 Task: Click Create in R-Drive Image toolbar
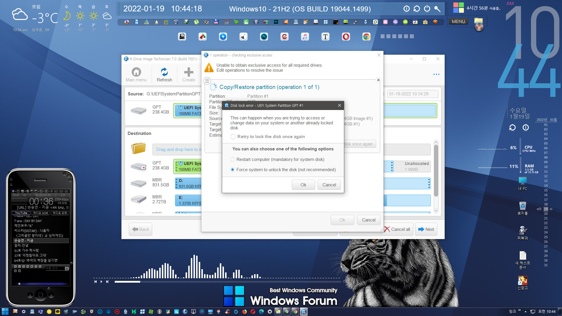189,75
